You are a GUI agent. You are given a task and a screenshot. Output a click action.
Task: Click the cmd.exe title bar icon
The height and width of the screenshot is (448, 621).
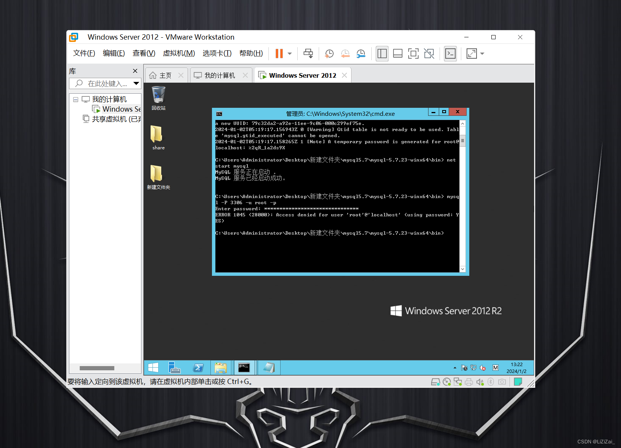(219, 114)
